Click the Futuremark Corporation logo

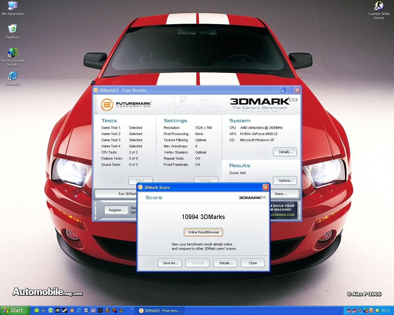(x=126, y=105)
